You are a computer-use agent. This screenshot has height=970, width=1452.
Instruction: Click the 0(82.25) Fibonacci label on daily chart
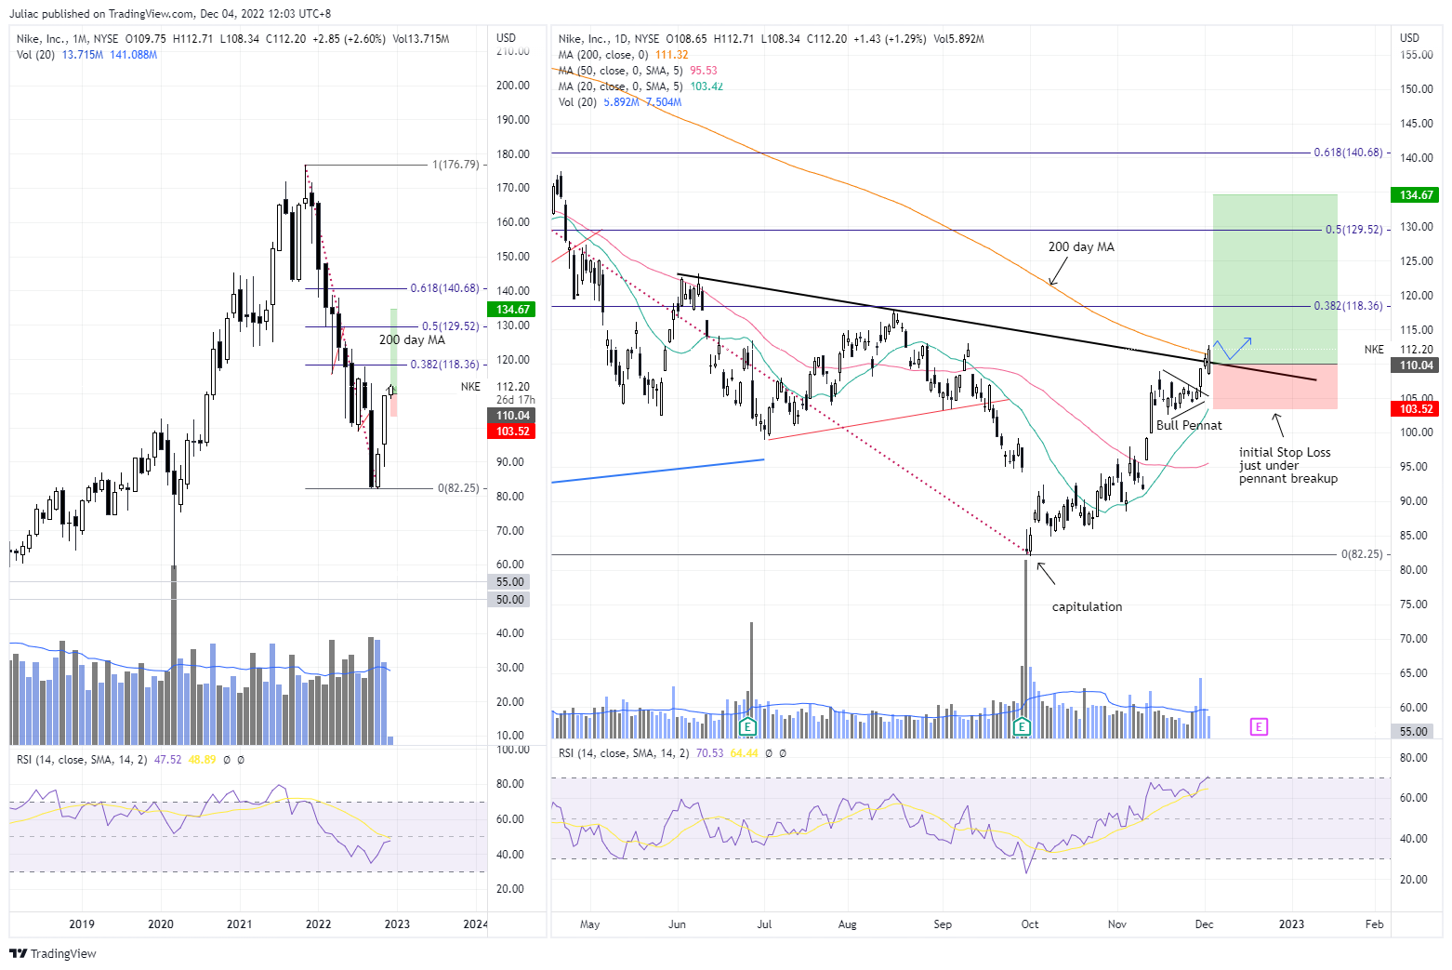(x=1362, y=554)
